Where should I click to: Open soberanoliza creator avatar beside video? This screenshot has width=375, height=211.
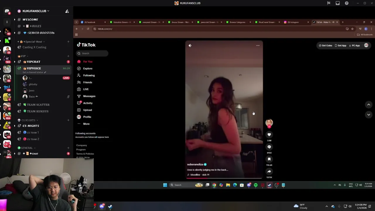tap(269, 122)
